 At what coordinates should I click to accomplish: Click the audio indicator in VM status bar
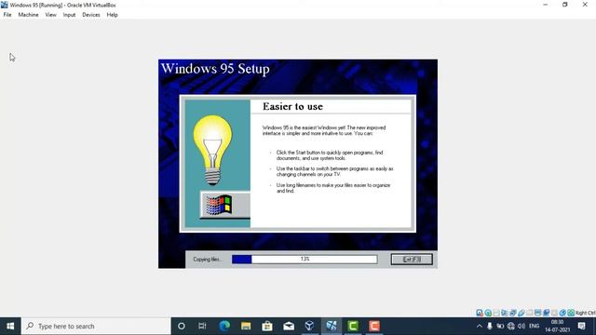[x=505, y=313]
